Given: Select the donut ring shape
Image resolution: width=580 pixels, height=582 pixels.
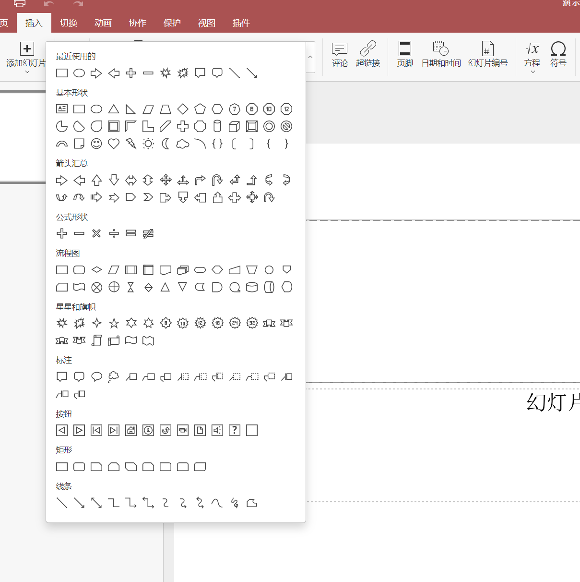Looking at the screenshot, I should 269,126.
